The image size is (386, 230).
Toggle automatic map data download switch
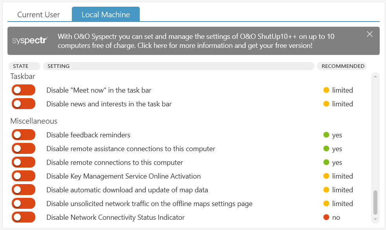[24, 190]
